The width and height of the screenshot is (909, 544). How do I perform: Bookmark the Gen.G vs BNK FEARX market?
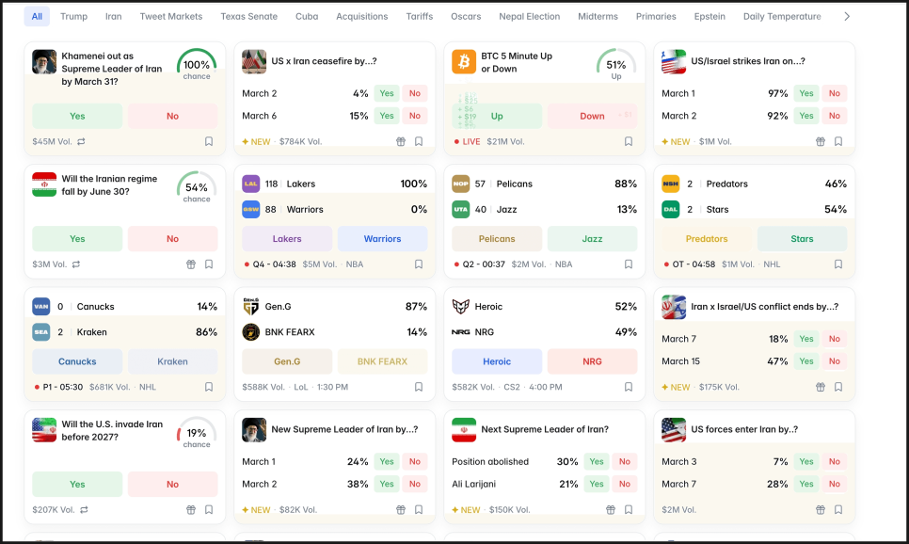coord(419,387)
